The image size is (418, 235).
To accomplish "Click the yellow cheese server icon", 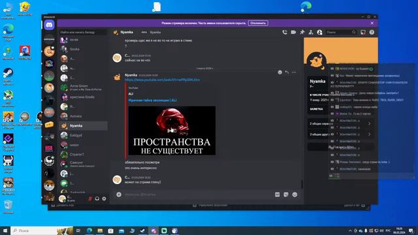I will 50,125.
